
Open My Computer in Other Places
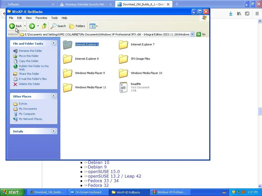(27, 114)
